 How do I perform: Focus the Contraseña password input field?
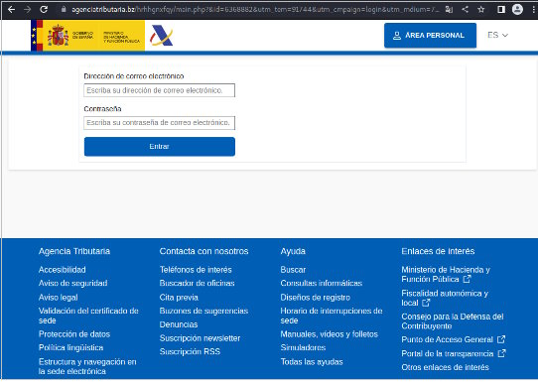pyautogui.click(x=159, y=123)
